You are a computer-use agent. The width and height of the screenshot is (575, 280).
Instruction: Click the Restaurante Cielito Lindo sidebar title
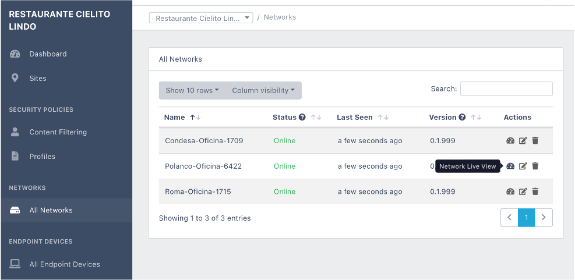59,20
